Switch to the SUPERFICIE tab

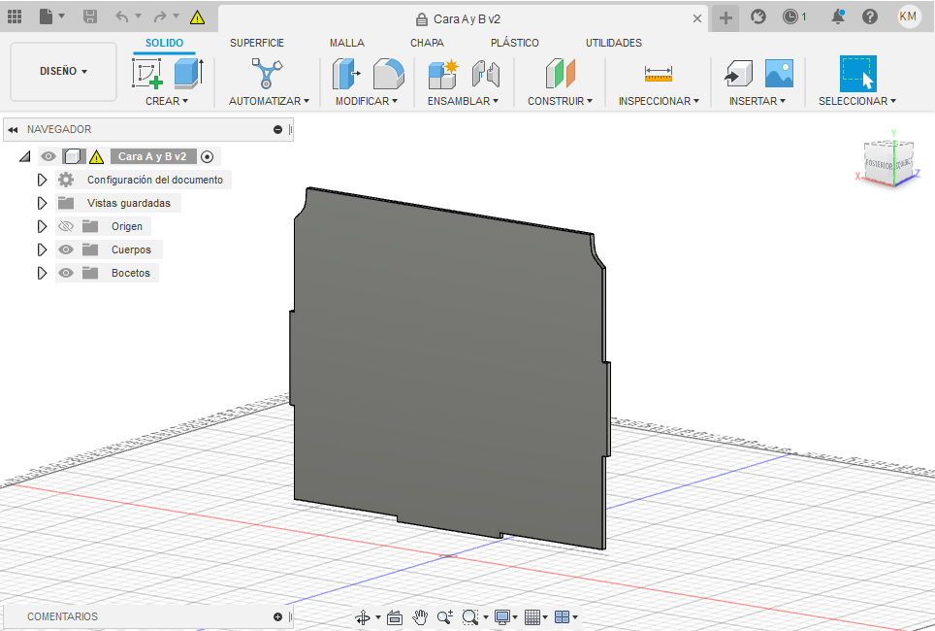tap(257, 43)
